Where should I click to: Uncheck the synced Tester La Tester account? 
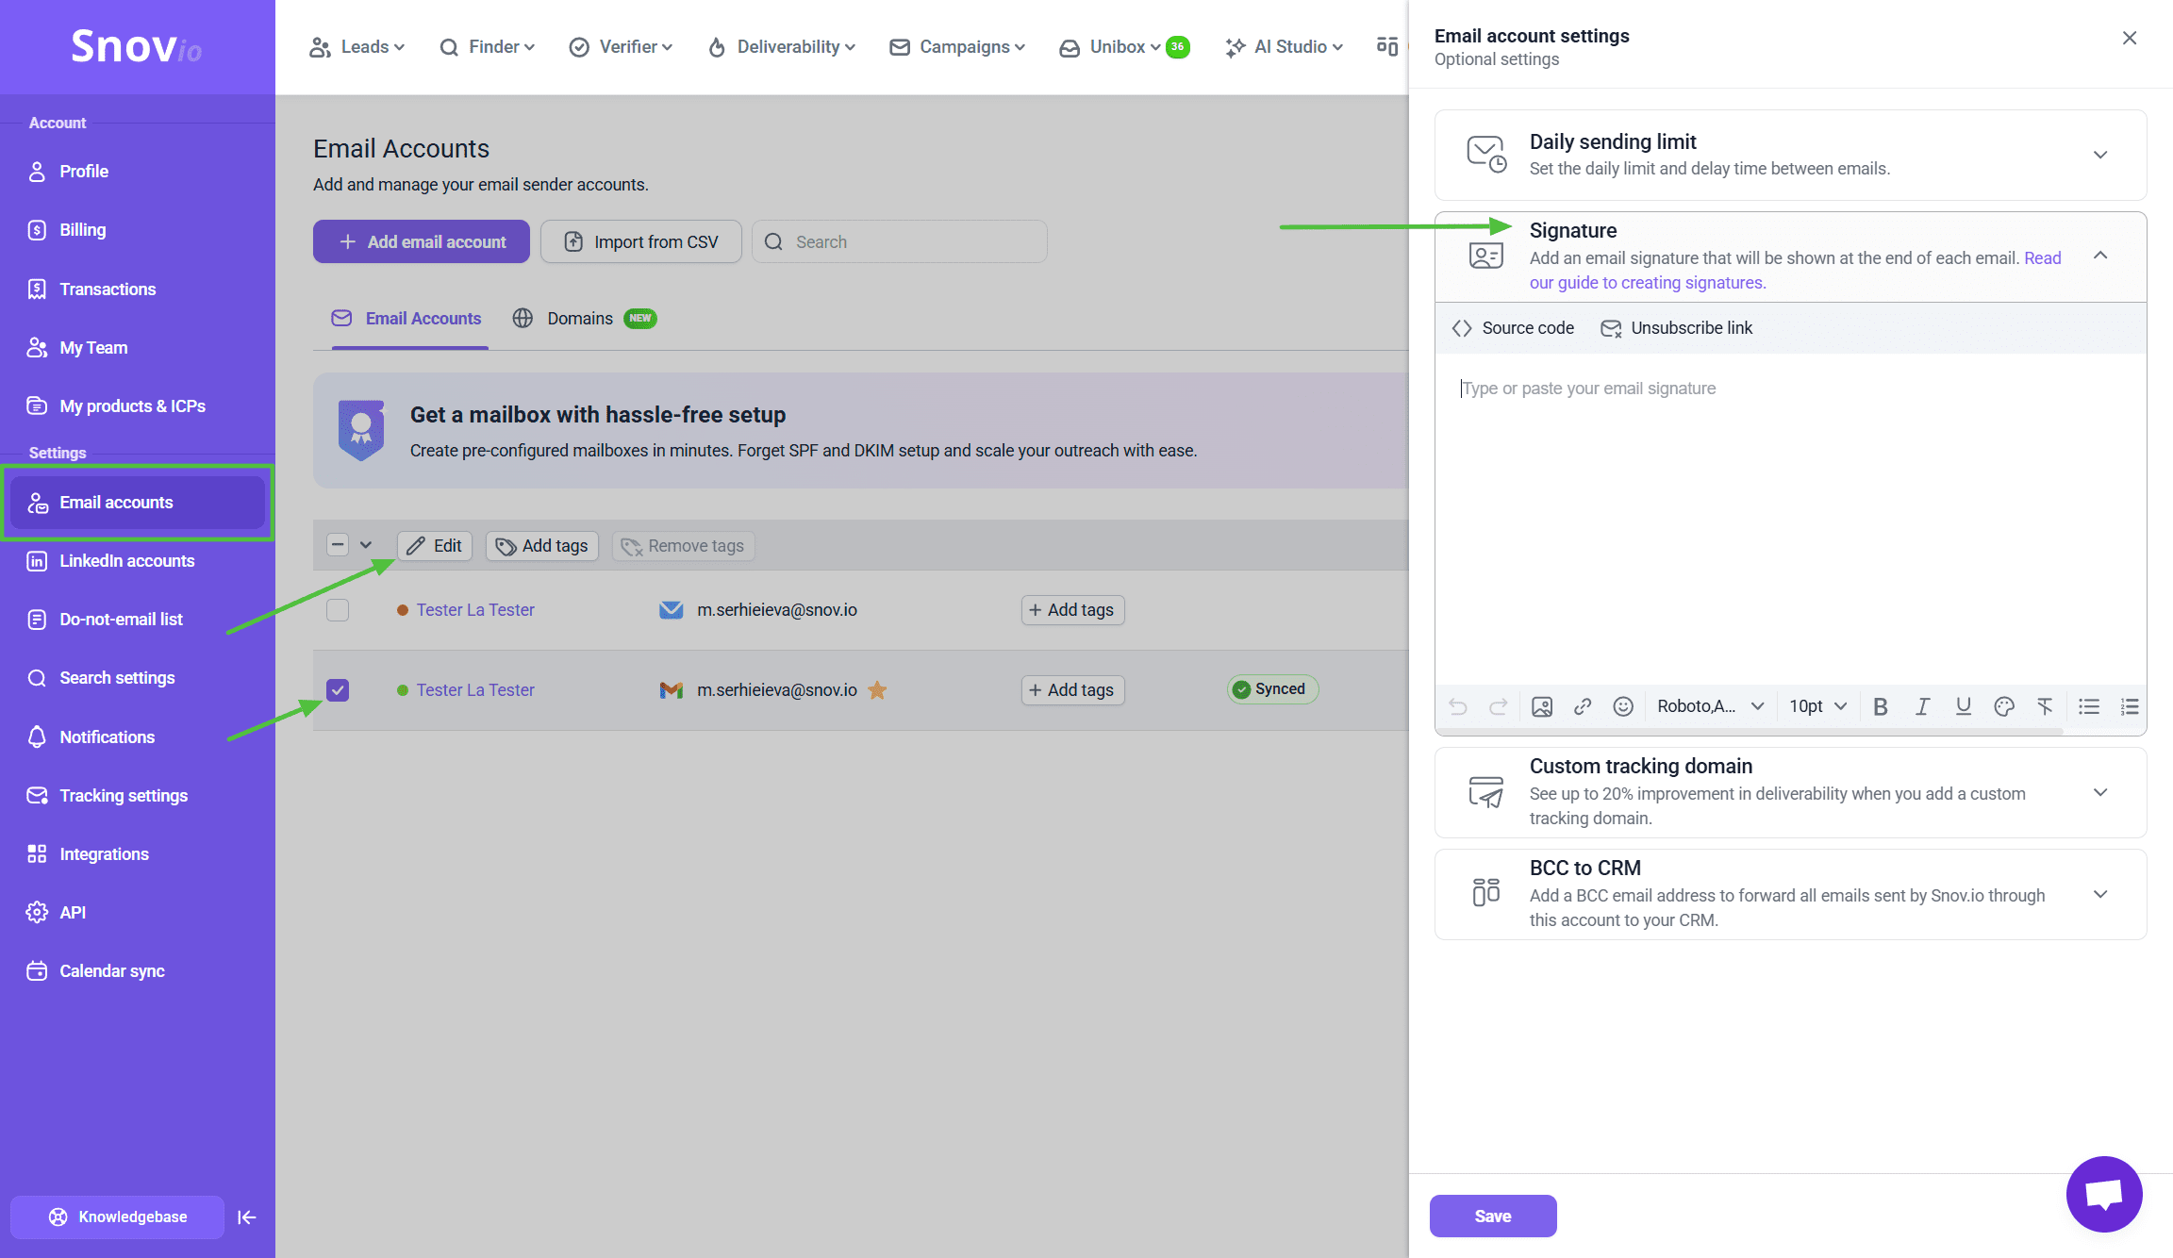pos(338,690)
